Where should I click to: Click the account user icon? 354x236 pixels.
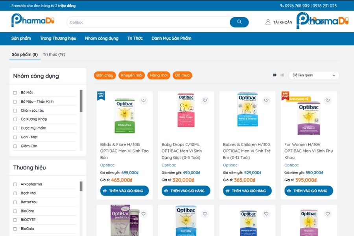click(268, 22)
